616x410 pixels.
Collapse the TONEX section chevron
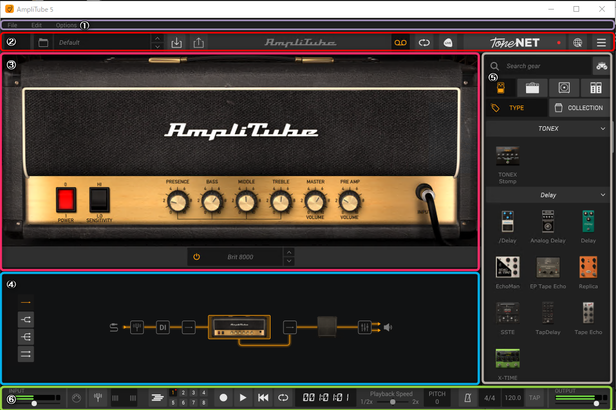click(x=603, y=128)
